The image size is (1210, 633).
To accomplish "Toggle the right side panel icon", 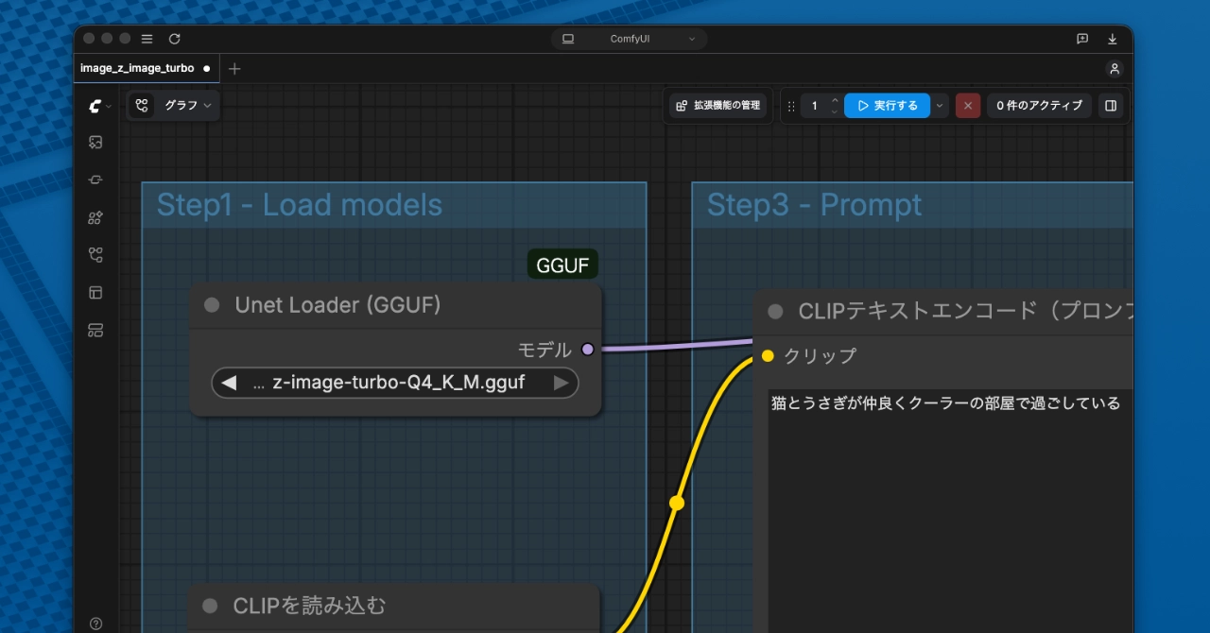I will 1111,106.
